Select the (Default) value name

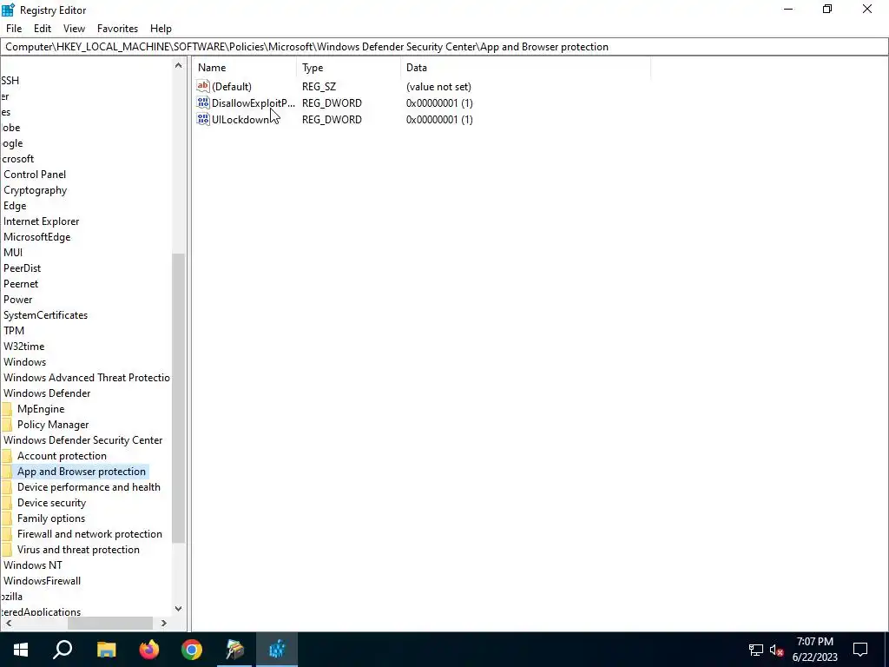tap(231, 87)
